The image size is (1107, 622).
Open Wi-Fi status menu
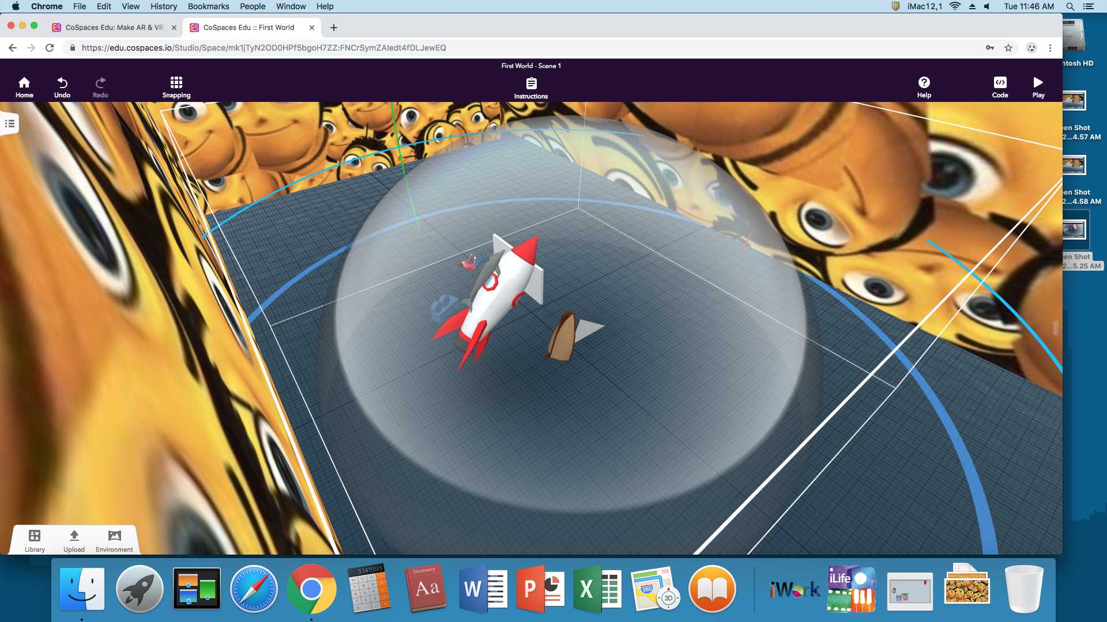click(x=955, y=6)
